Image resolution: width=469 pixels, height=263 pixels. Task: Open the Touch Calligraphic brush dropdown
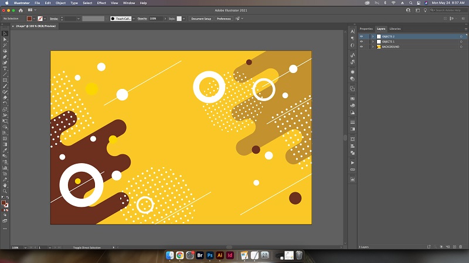pyautogui.click(x=133, y=19)
